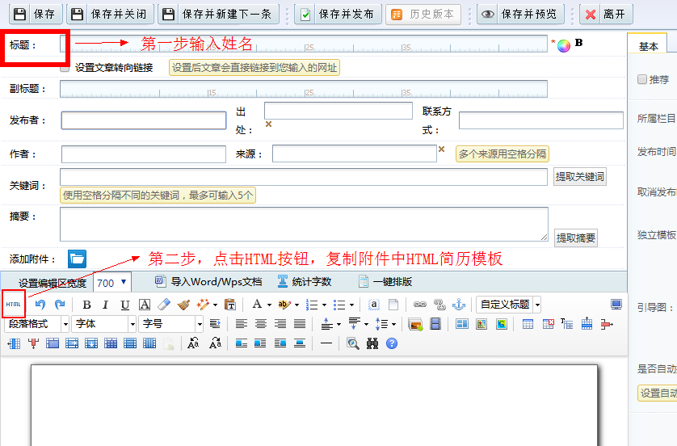Screen dimensions: 677x446
Task: Open the 自定义标题 dropdown
Action: click(x=509, y=305)
